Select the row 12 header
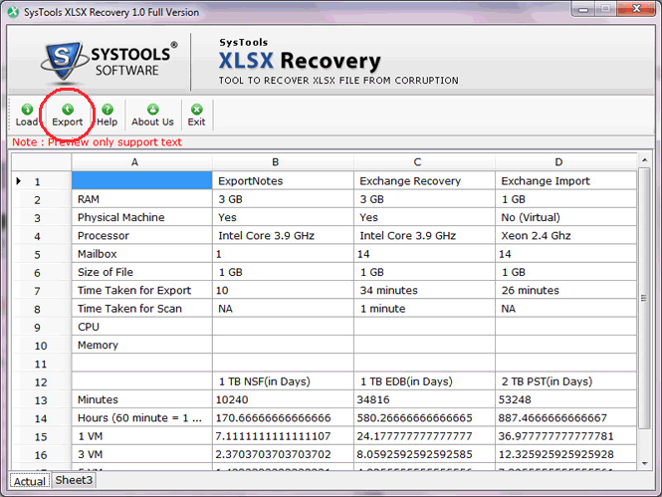662x497 pixels. [x=41, y=382]
